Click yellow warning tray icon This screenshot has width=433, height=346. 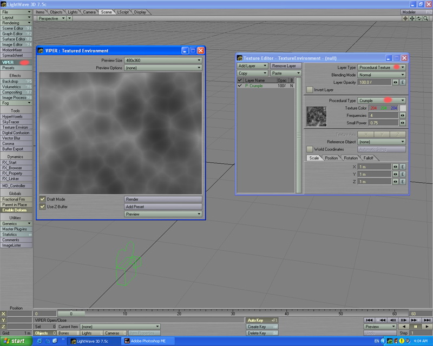(402, 341)
